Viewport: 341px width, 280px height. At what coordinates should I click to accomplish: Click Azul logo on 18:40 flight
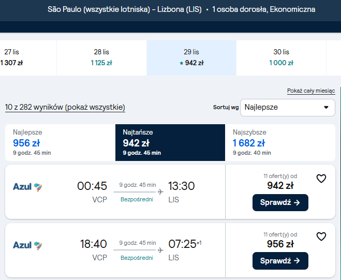[x=27, y=245]
